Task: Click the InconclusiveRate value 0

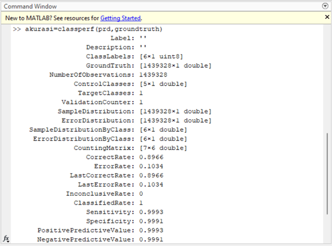Action: (x=142, y=194)
